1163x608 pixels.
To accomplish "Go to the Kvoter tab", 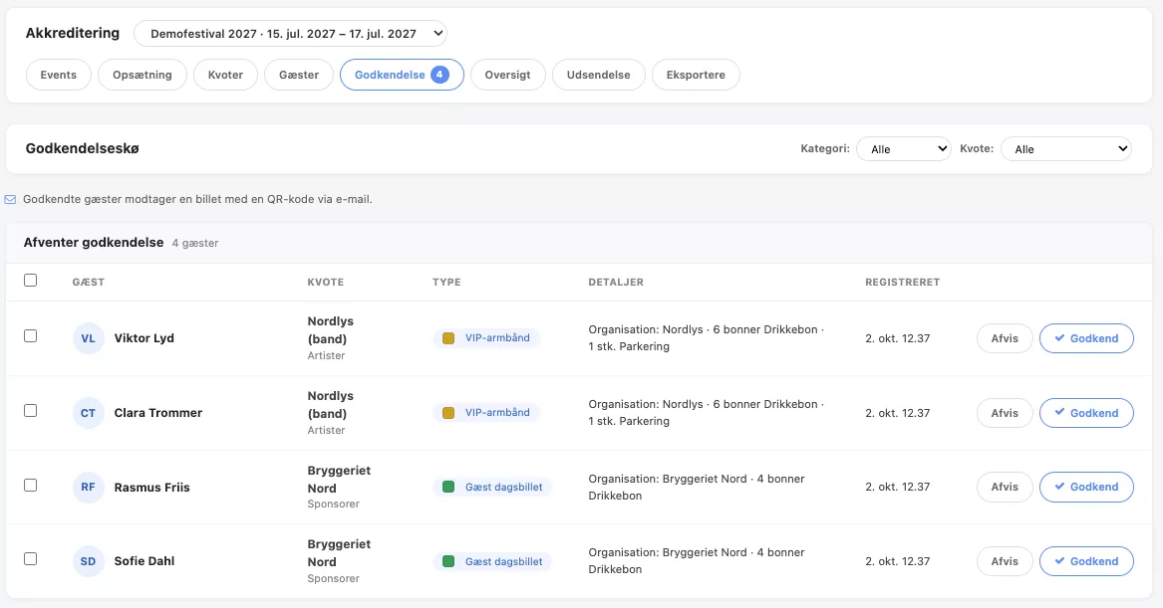I will coord(225,75).
